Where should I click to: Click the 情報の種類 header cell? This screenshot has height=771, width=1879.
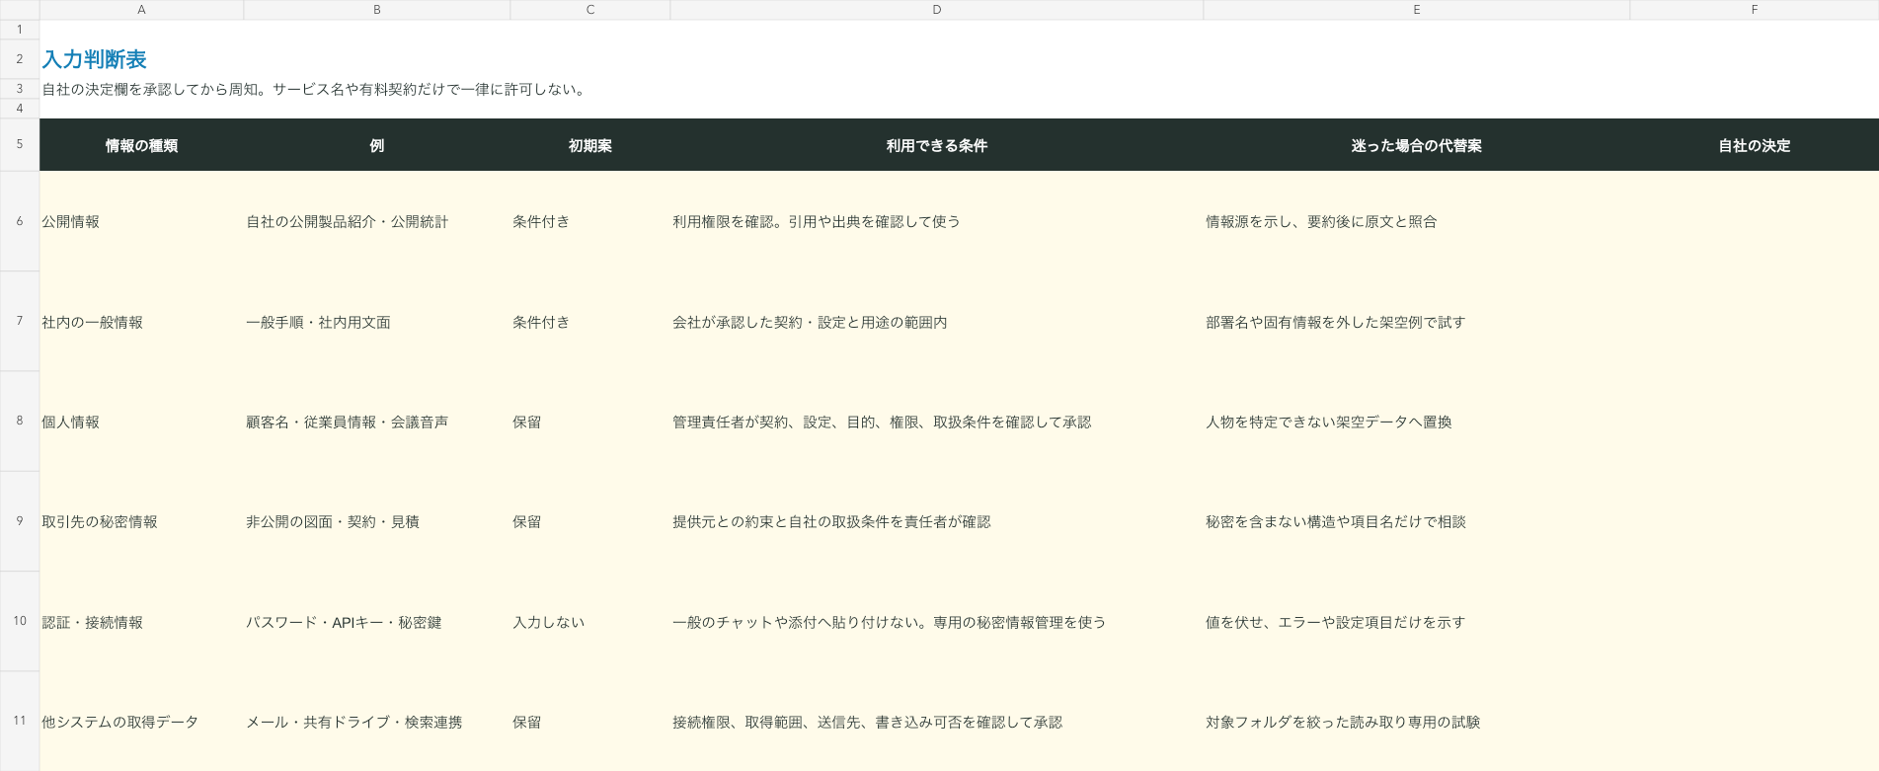click(x=141, y=145)
